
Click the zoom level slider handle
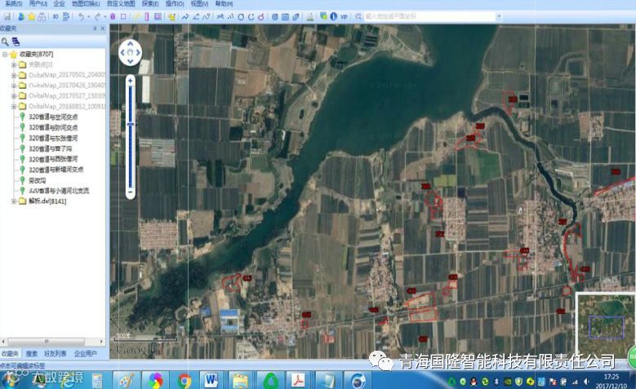[130, 124]
